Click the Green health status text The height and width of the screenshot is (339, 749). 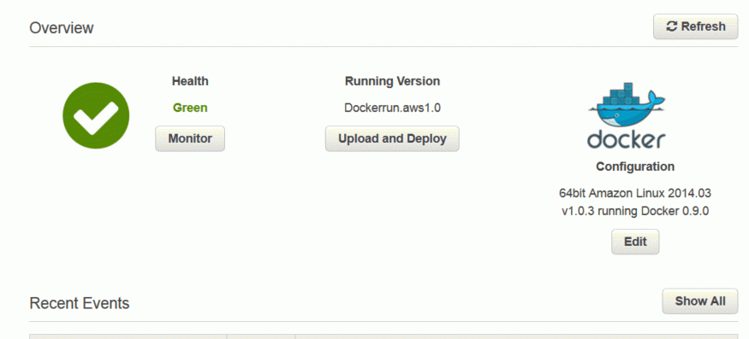click(x=190, y=108)
